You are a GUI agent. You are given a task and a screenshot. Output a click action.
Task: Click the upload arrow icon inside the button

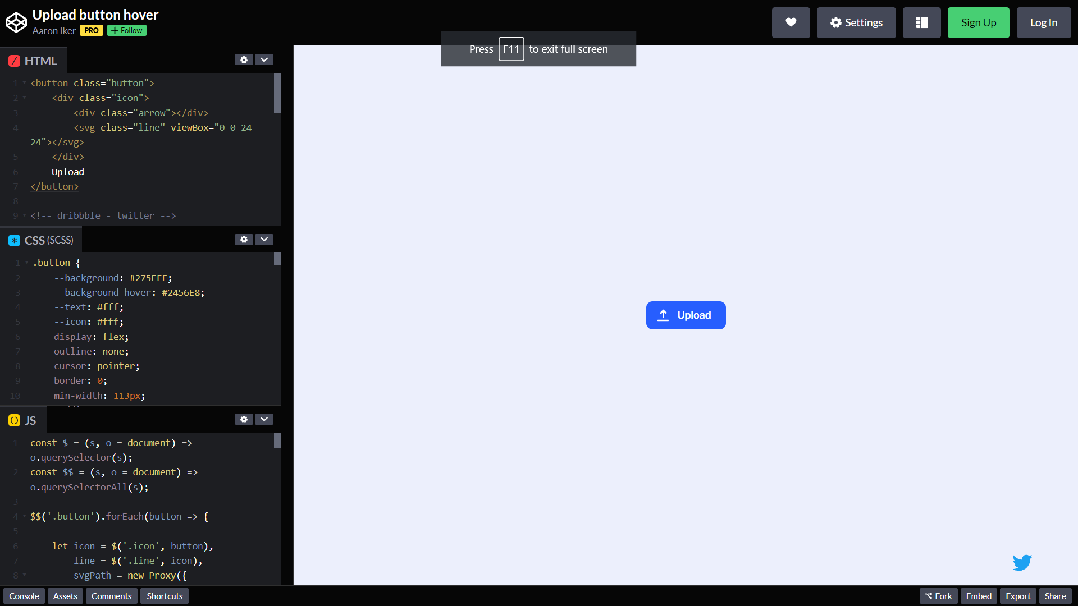pos(663,315)
